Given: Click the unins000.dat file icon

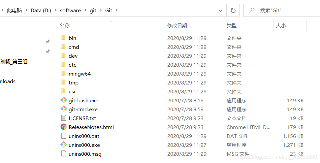Looking at the screenshot, I should point(64,136).
